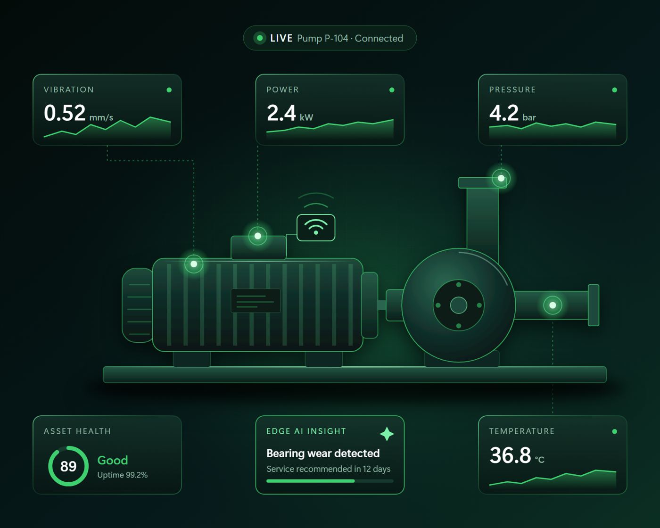Select the pressure sensor hotspot on discharge pipe
The image size is (660, 528).
[501, 178]
